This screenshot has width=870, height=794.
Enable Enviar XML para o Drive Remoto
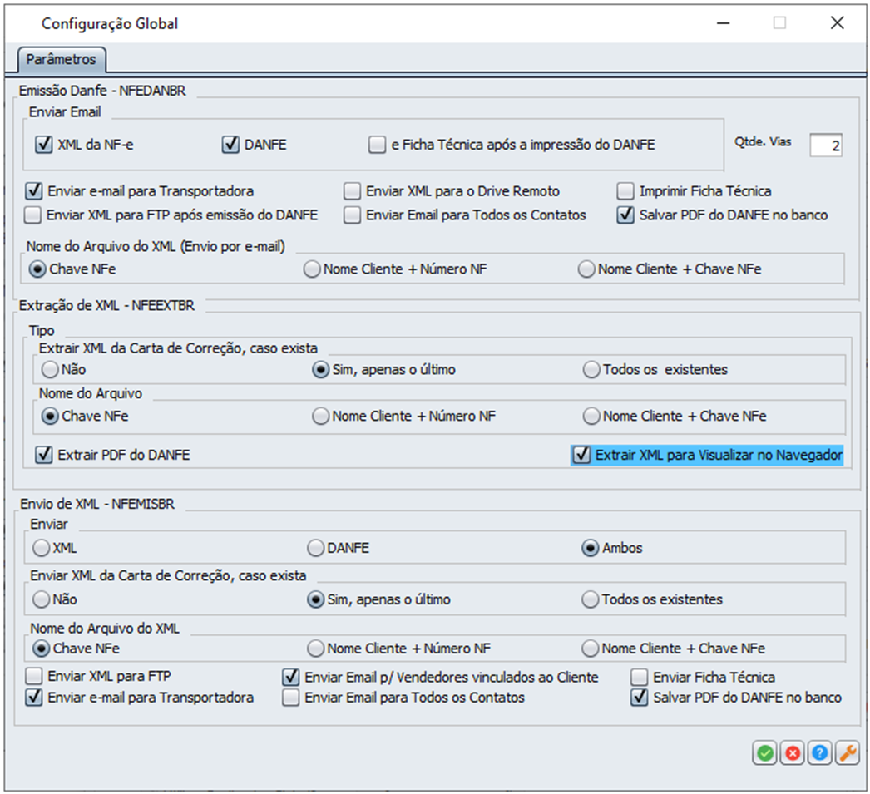[353, 191]
